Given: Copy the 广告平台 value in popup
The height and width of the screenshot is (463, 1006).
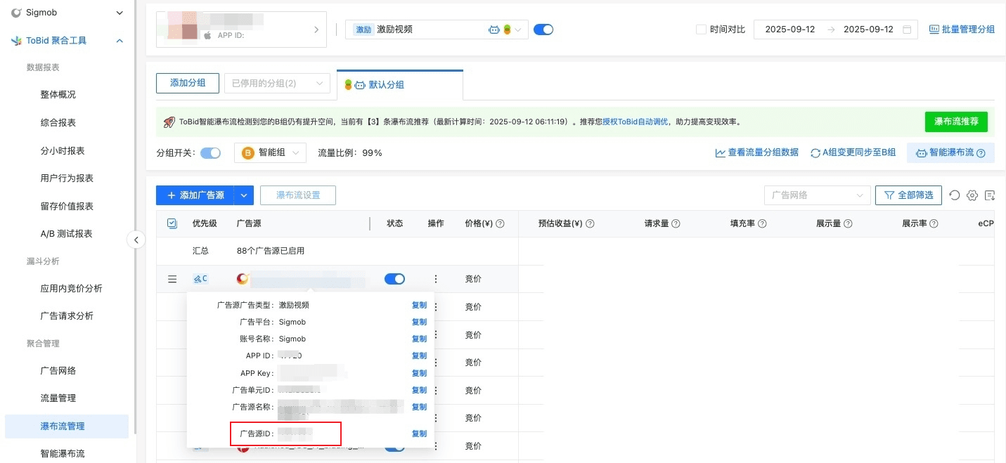Looking at the screenshot, I should (419, 322).
